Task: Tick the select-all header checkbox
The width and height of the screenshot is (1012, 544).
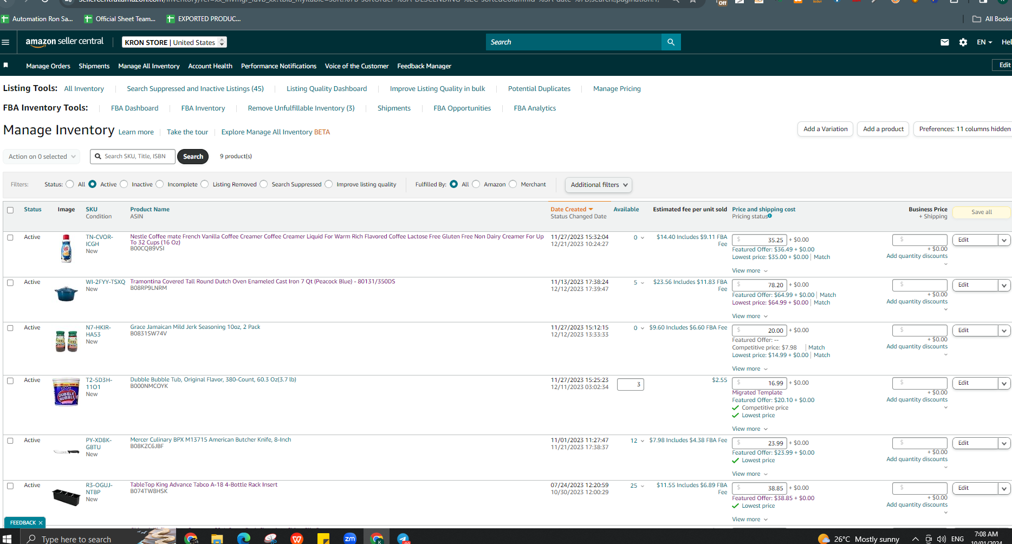Action: click(10, 210)
